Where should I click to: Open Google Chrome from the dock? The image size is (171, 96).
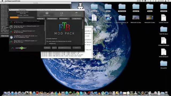pyautogui.click(x=77, y=93)
